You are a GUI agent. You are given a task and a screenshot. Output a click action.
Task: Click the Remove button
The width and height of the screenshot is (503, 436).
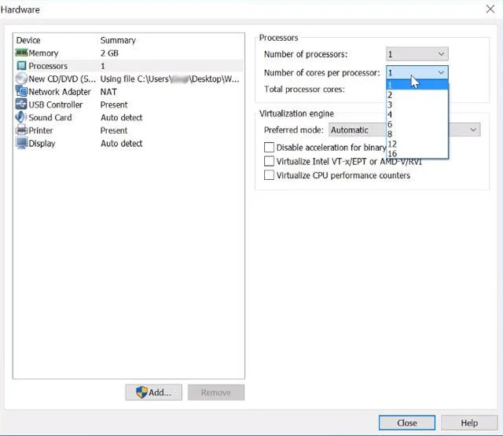[216, 393]
